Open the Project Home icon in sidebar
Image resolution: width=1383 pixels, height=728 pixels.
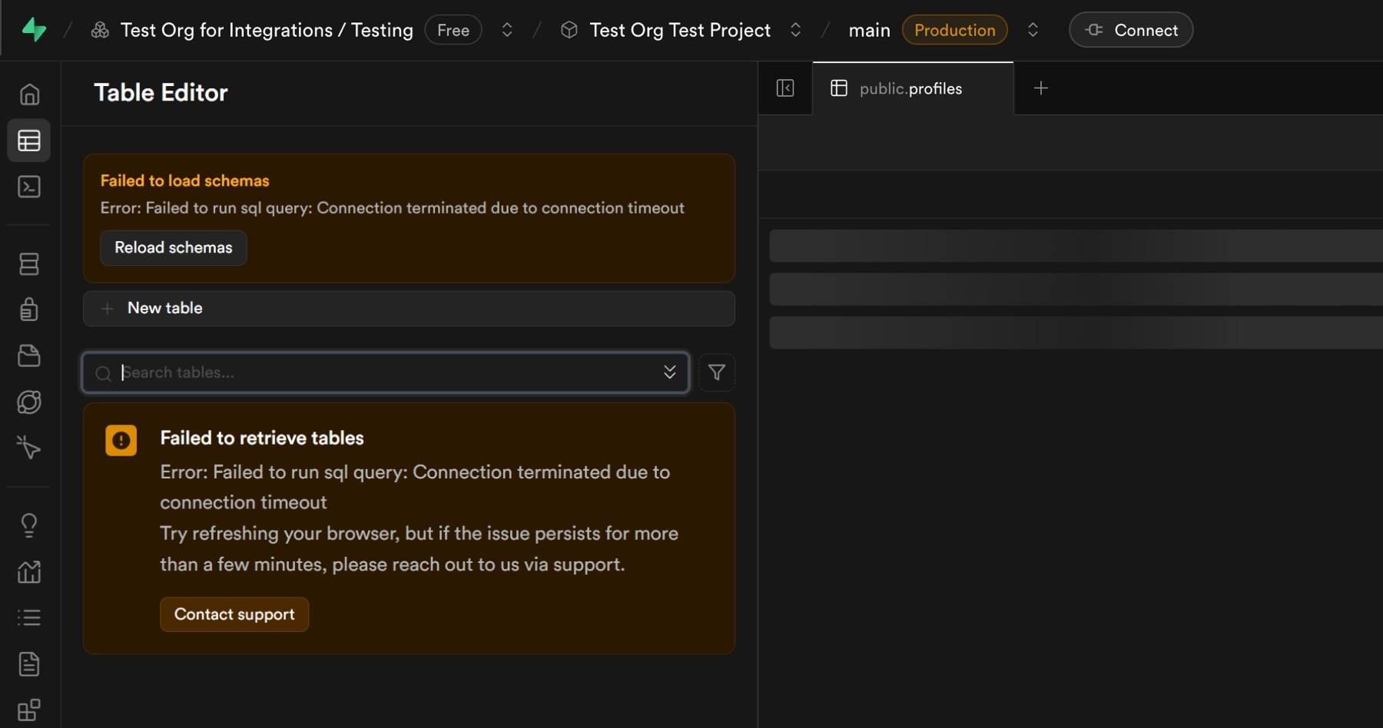(x=29, y=94)
